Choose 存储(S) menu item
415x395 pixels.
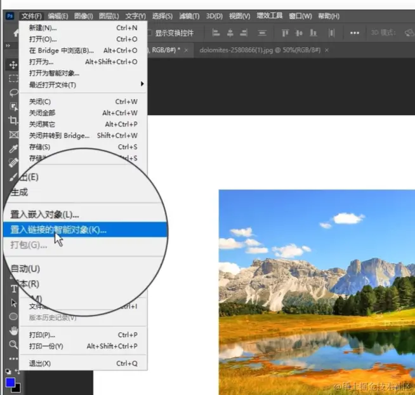pos(83,147)
